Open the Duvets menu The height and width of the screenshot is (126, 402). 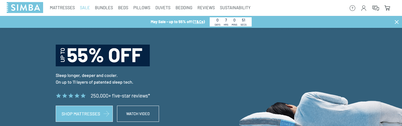163,8
